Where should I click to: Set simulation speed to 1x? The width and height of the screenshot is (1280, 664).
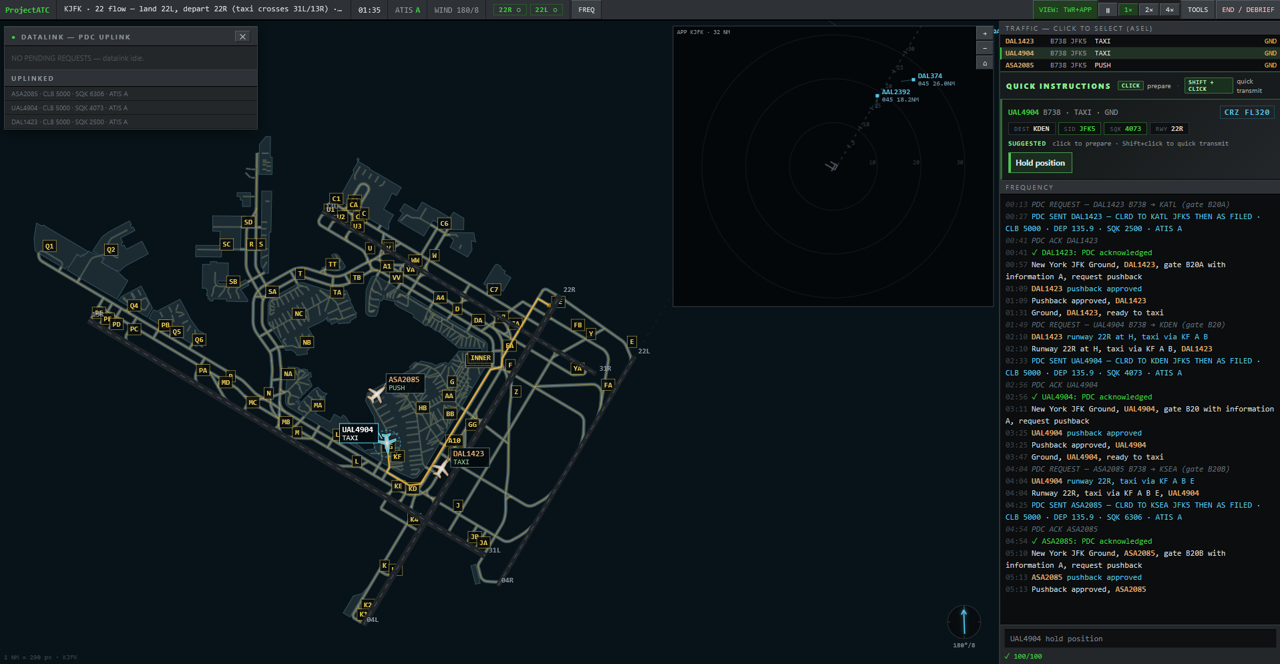click(x=1128, y=10)
